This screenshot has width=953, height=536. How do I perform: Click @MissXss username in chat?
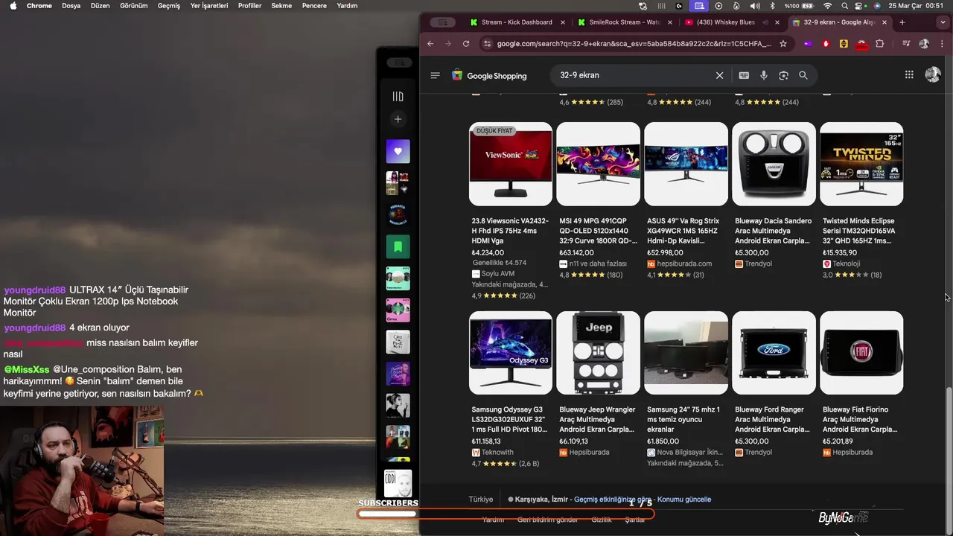click(x=27, y=369)
